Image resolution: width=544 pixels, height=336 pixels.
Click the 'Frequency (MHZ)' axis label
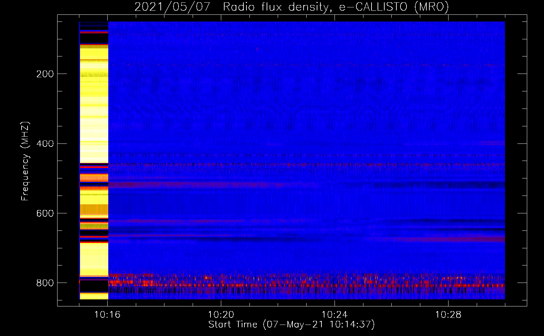pyautogui.click(x=25, y=161)
